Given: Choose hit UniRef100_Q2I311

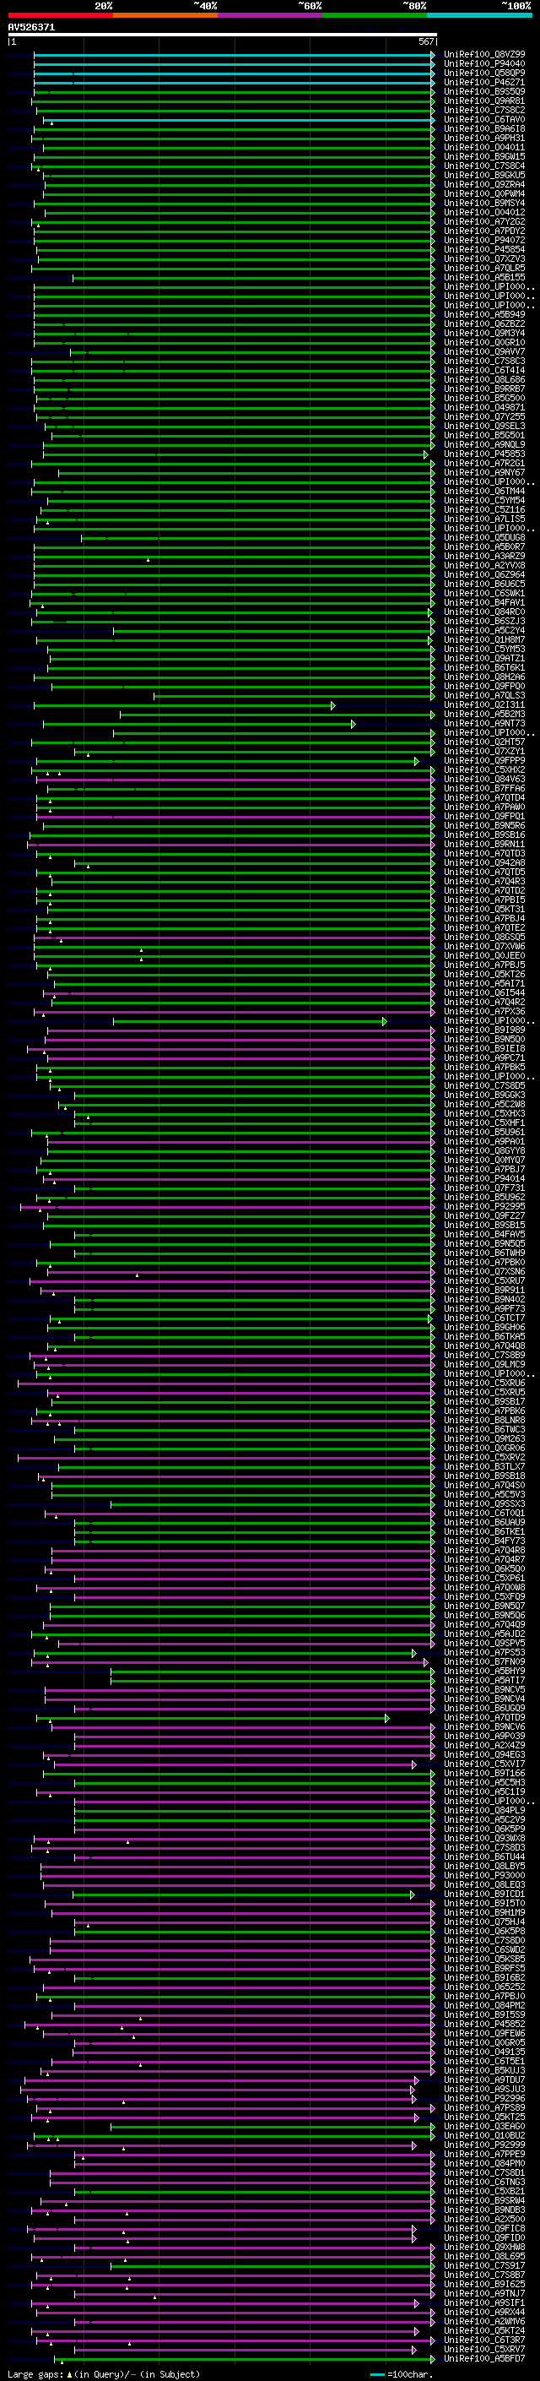Looking at the screenshot, I should (x=484, y=704).
